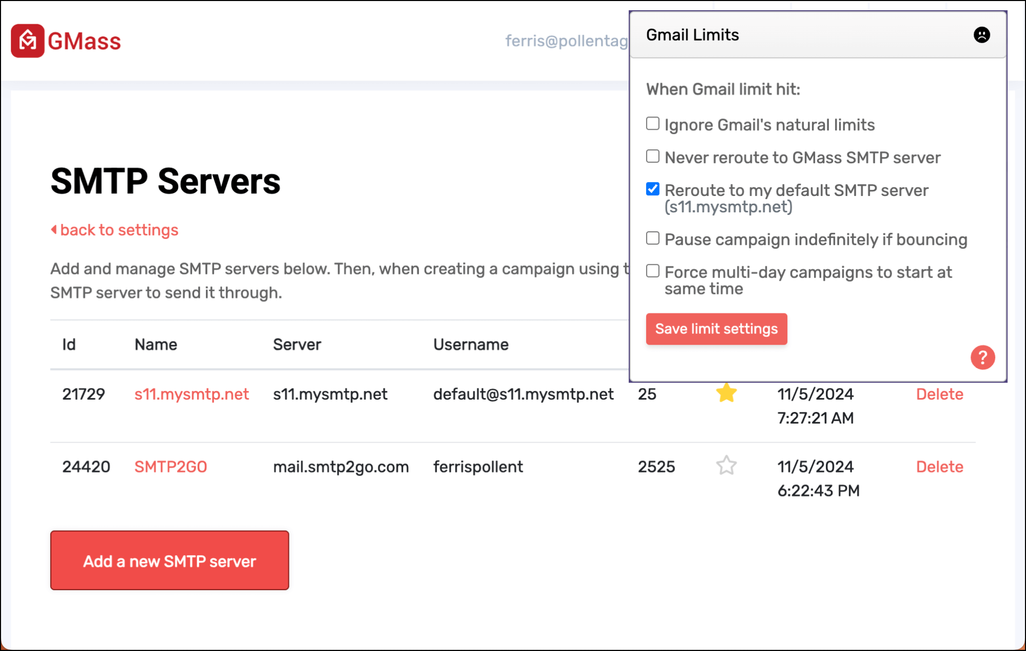This screenshot has height=651, width=1026.
Task: Click port value 2525
Action: click(656, 467)
